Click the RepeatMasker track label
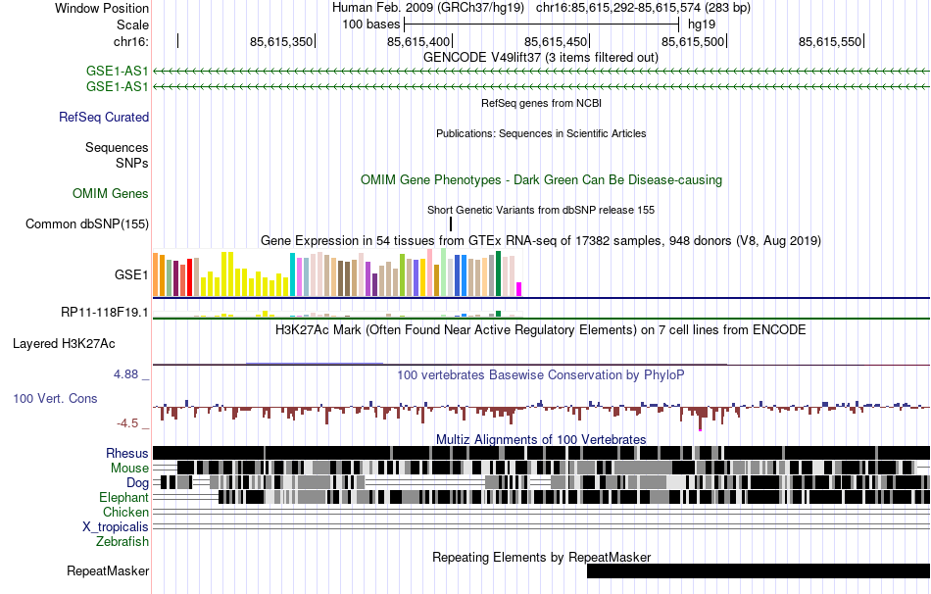Image resolution: width=931 pixels, height=594 pixels. tap(108, 571)
